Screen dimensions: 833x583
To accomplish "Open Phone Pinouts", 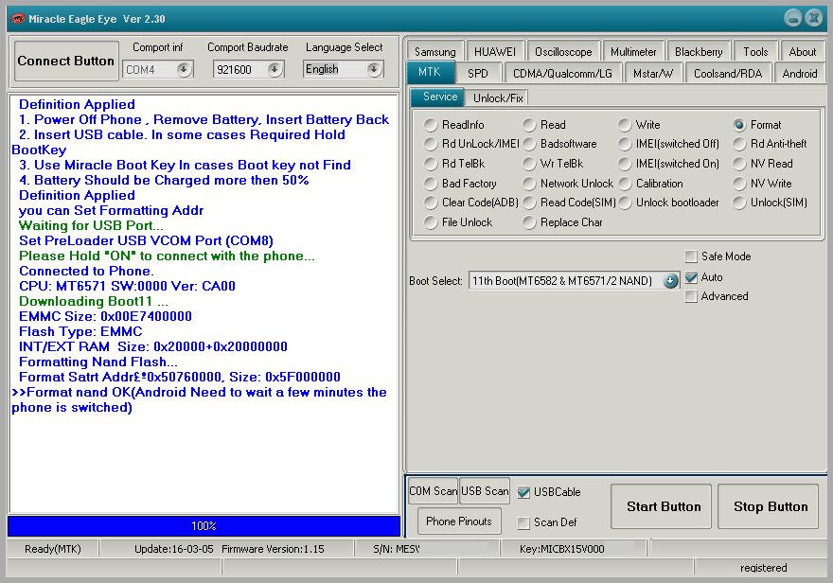I will click(459, 521).
